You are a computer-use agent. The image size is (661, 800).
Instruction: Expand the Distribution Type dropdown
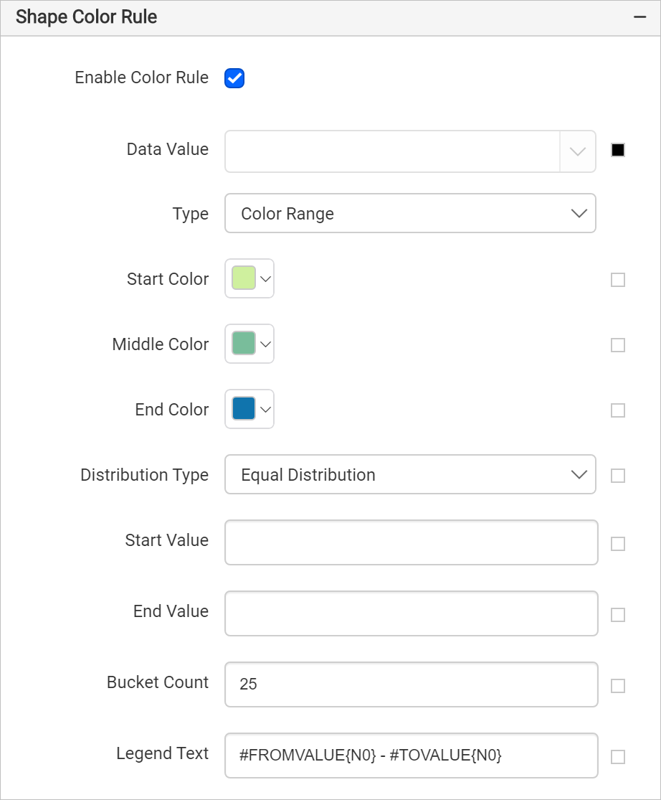pos(410,475)
